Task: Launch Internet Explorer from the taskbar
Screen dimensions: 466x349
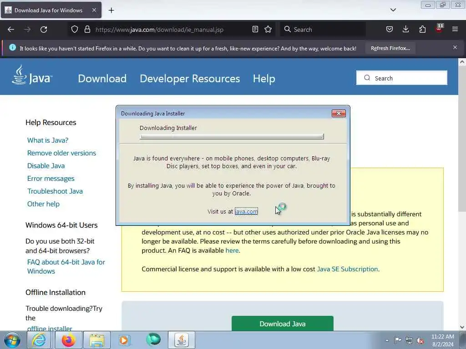Action: 39,340
